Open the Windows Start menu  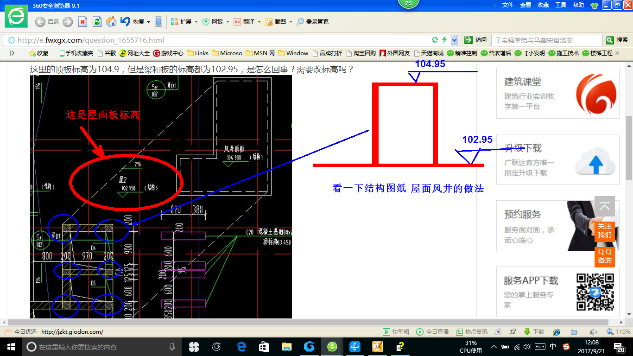(11, 347)
